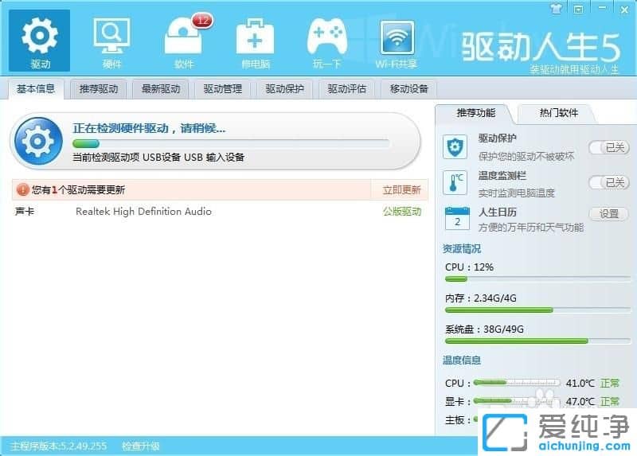Select the 热门软件 tab
This screenshot has height=456, width=637.
click(558, 113)
